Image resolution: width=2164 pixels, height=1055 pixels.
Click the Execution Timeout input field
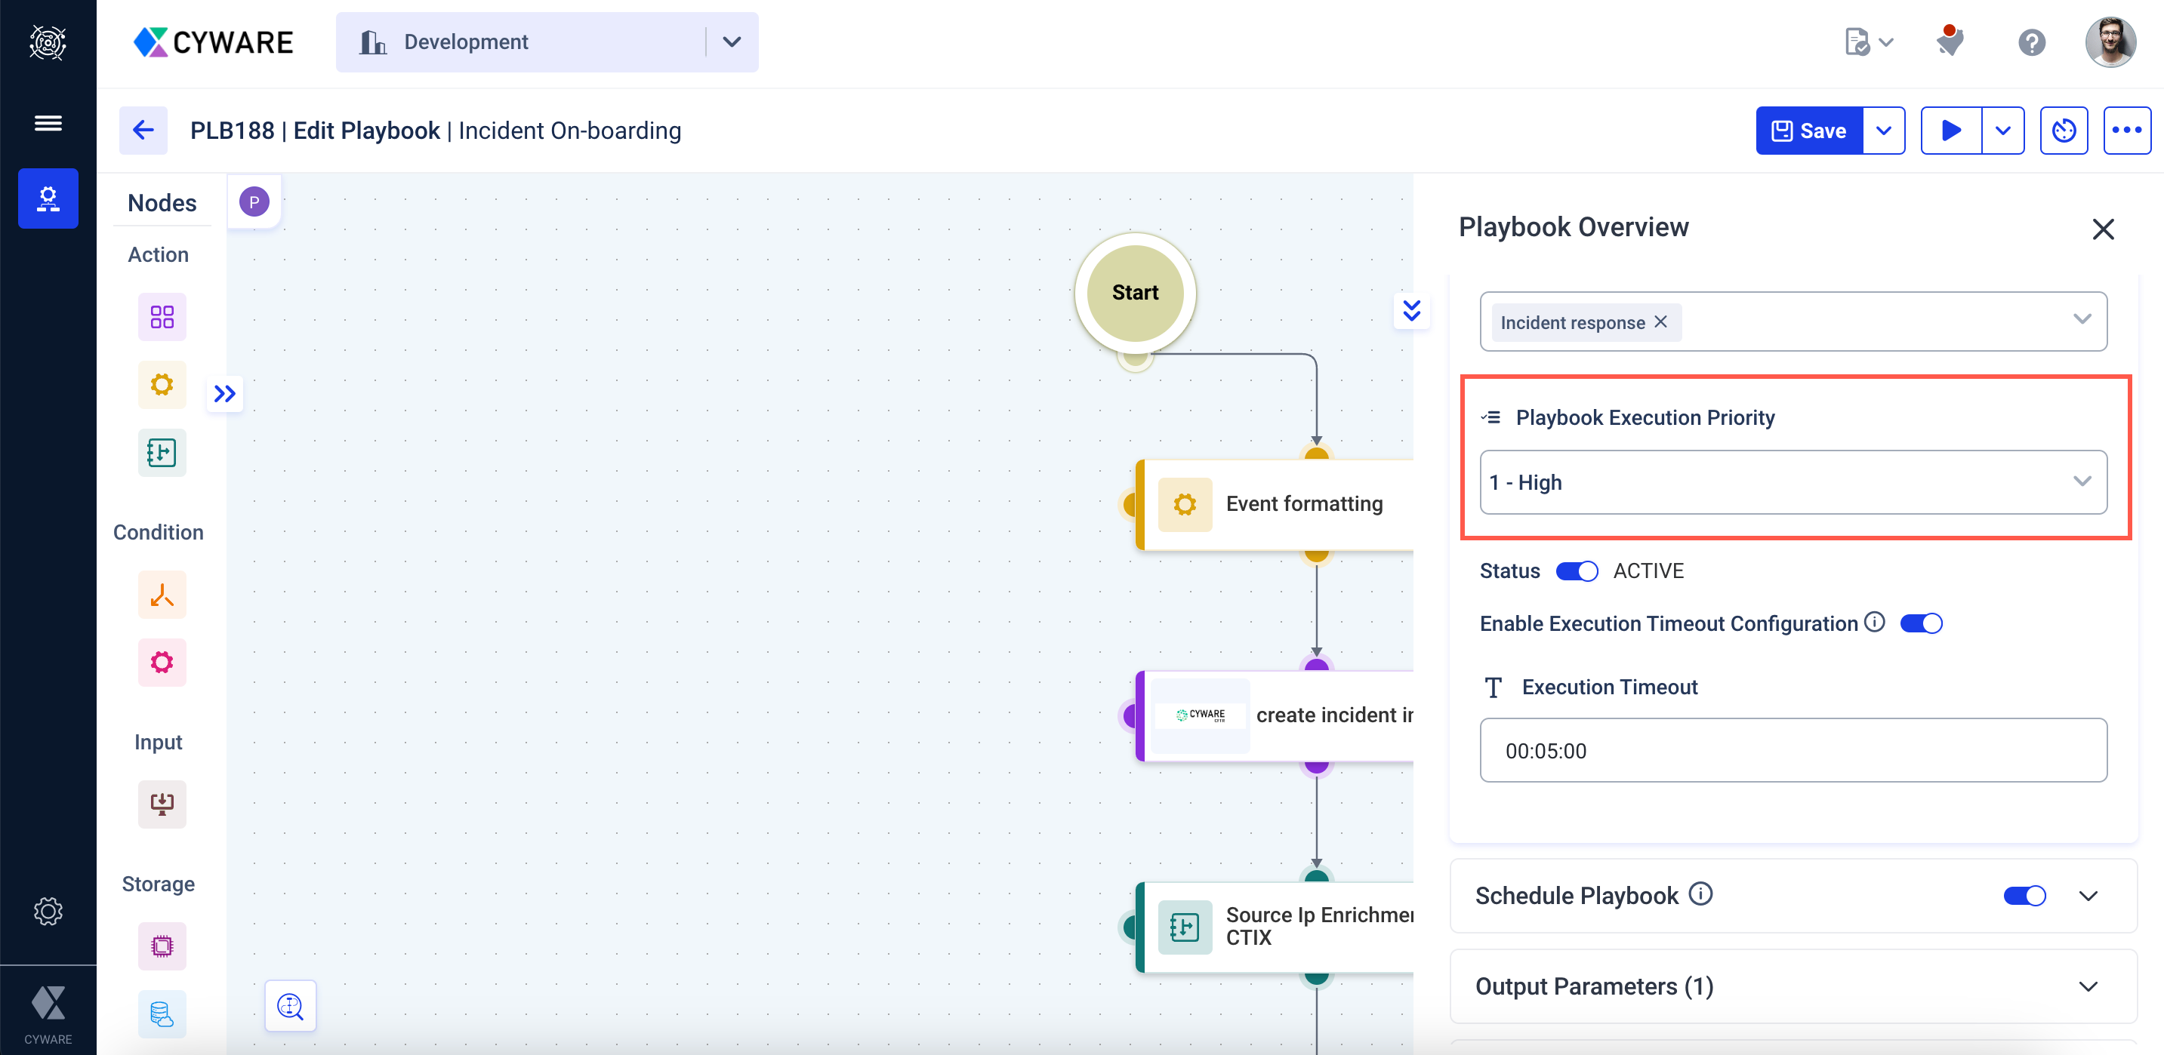click(1791, 750)
